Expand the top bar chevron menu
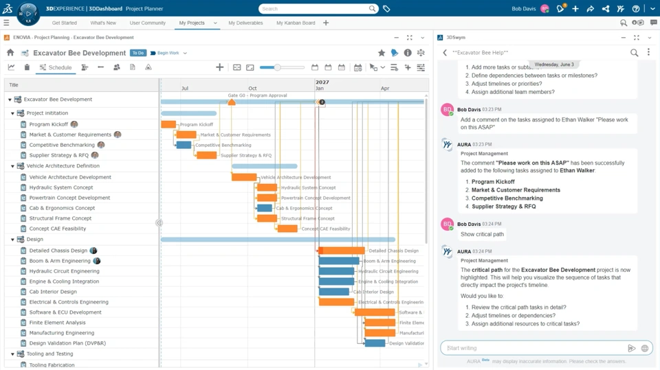This screenshot has height=370, width=660. [652, 8]
